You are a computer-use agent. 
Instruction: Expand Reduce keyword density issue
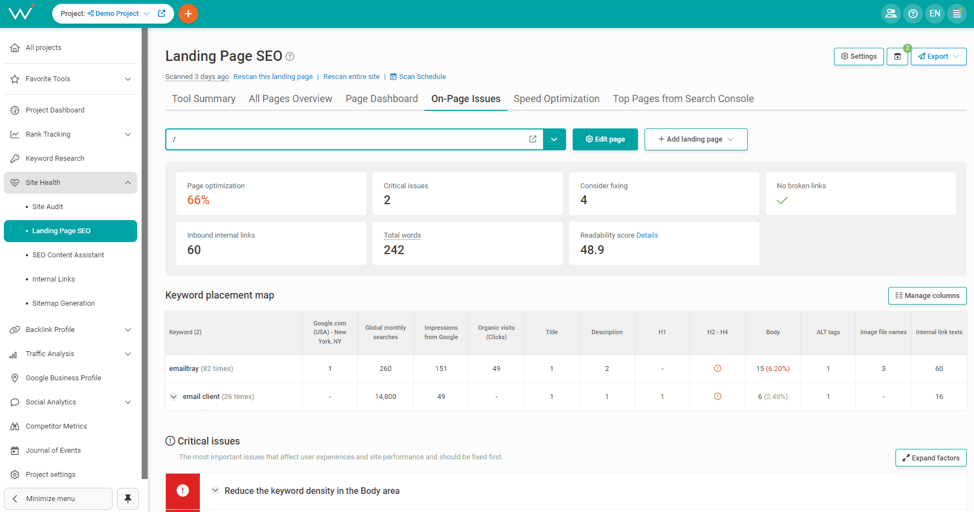coord(215,491)
